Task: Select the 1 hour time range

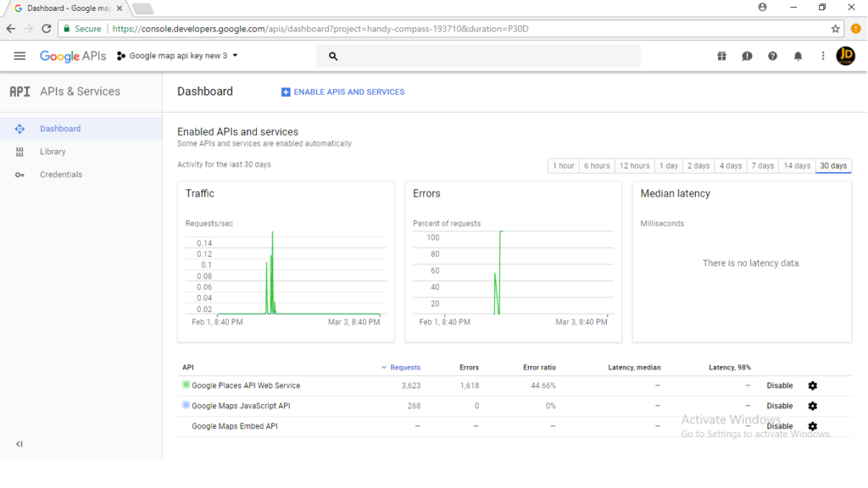Action: click(563, 166)
